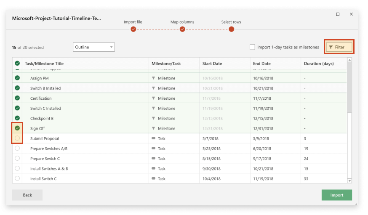
Task: Select the Prepare Switch C row checkbox
Action: pyautogui.click(x=17, y=158)
